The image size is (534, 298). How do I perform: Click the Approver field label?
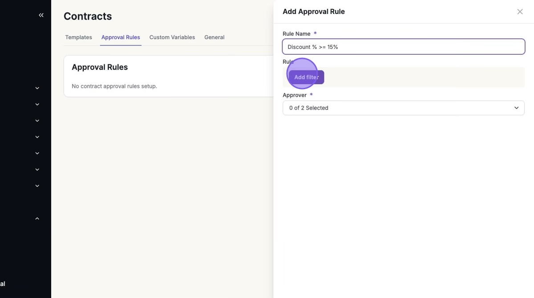295,95
